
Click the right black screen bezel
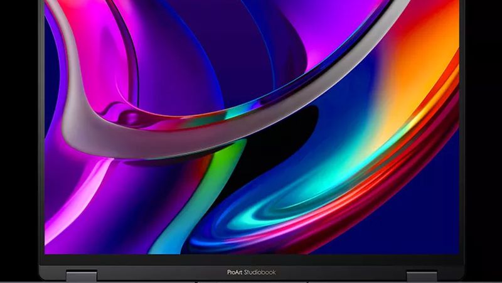click(x=461, y=125)
